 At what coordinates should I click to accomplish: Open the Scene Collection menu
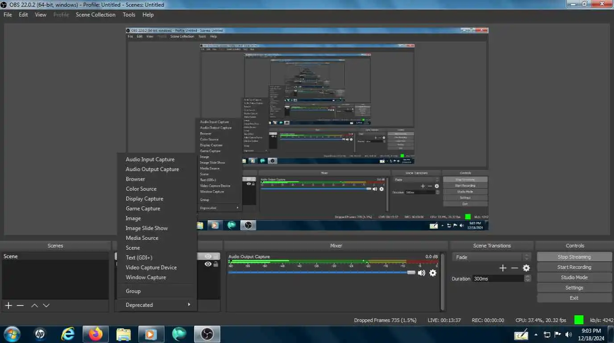(95, 15)
